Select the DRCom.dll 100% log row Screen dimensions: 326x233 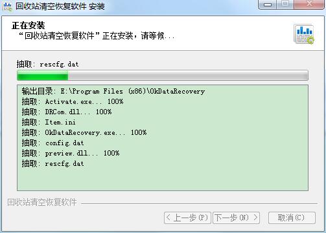tap(67, 112)
